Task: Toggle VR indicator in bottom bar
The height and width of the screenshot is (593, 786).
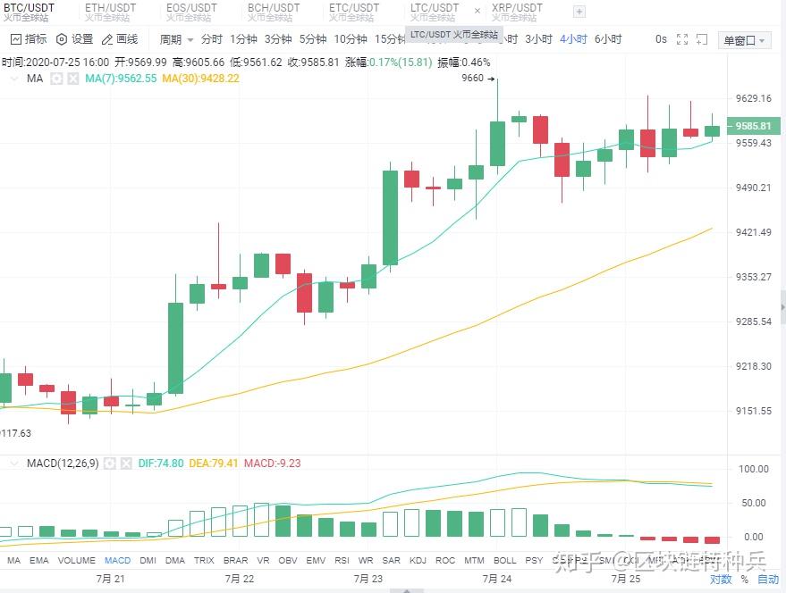Action: [263, 561]
